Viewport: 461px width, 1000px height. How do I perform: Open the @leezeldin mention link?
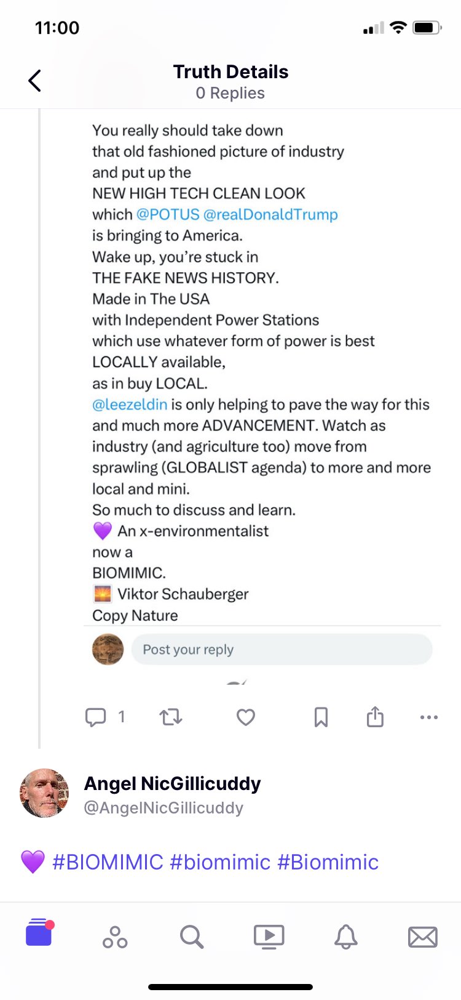click(x=130, y=405)
